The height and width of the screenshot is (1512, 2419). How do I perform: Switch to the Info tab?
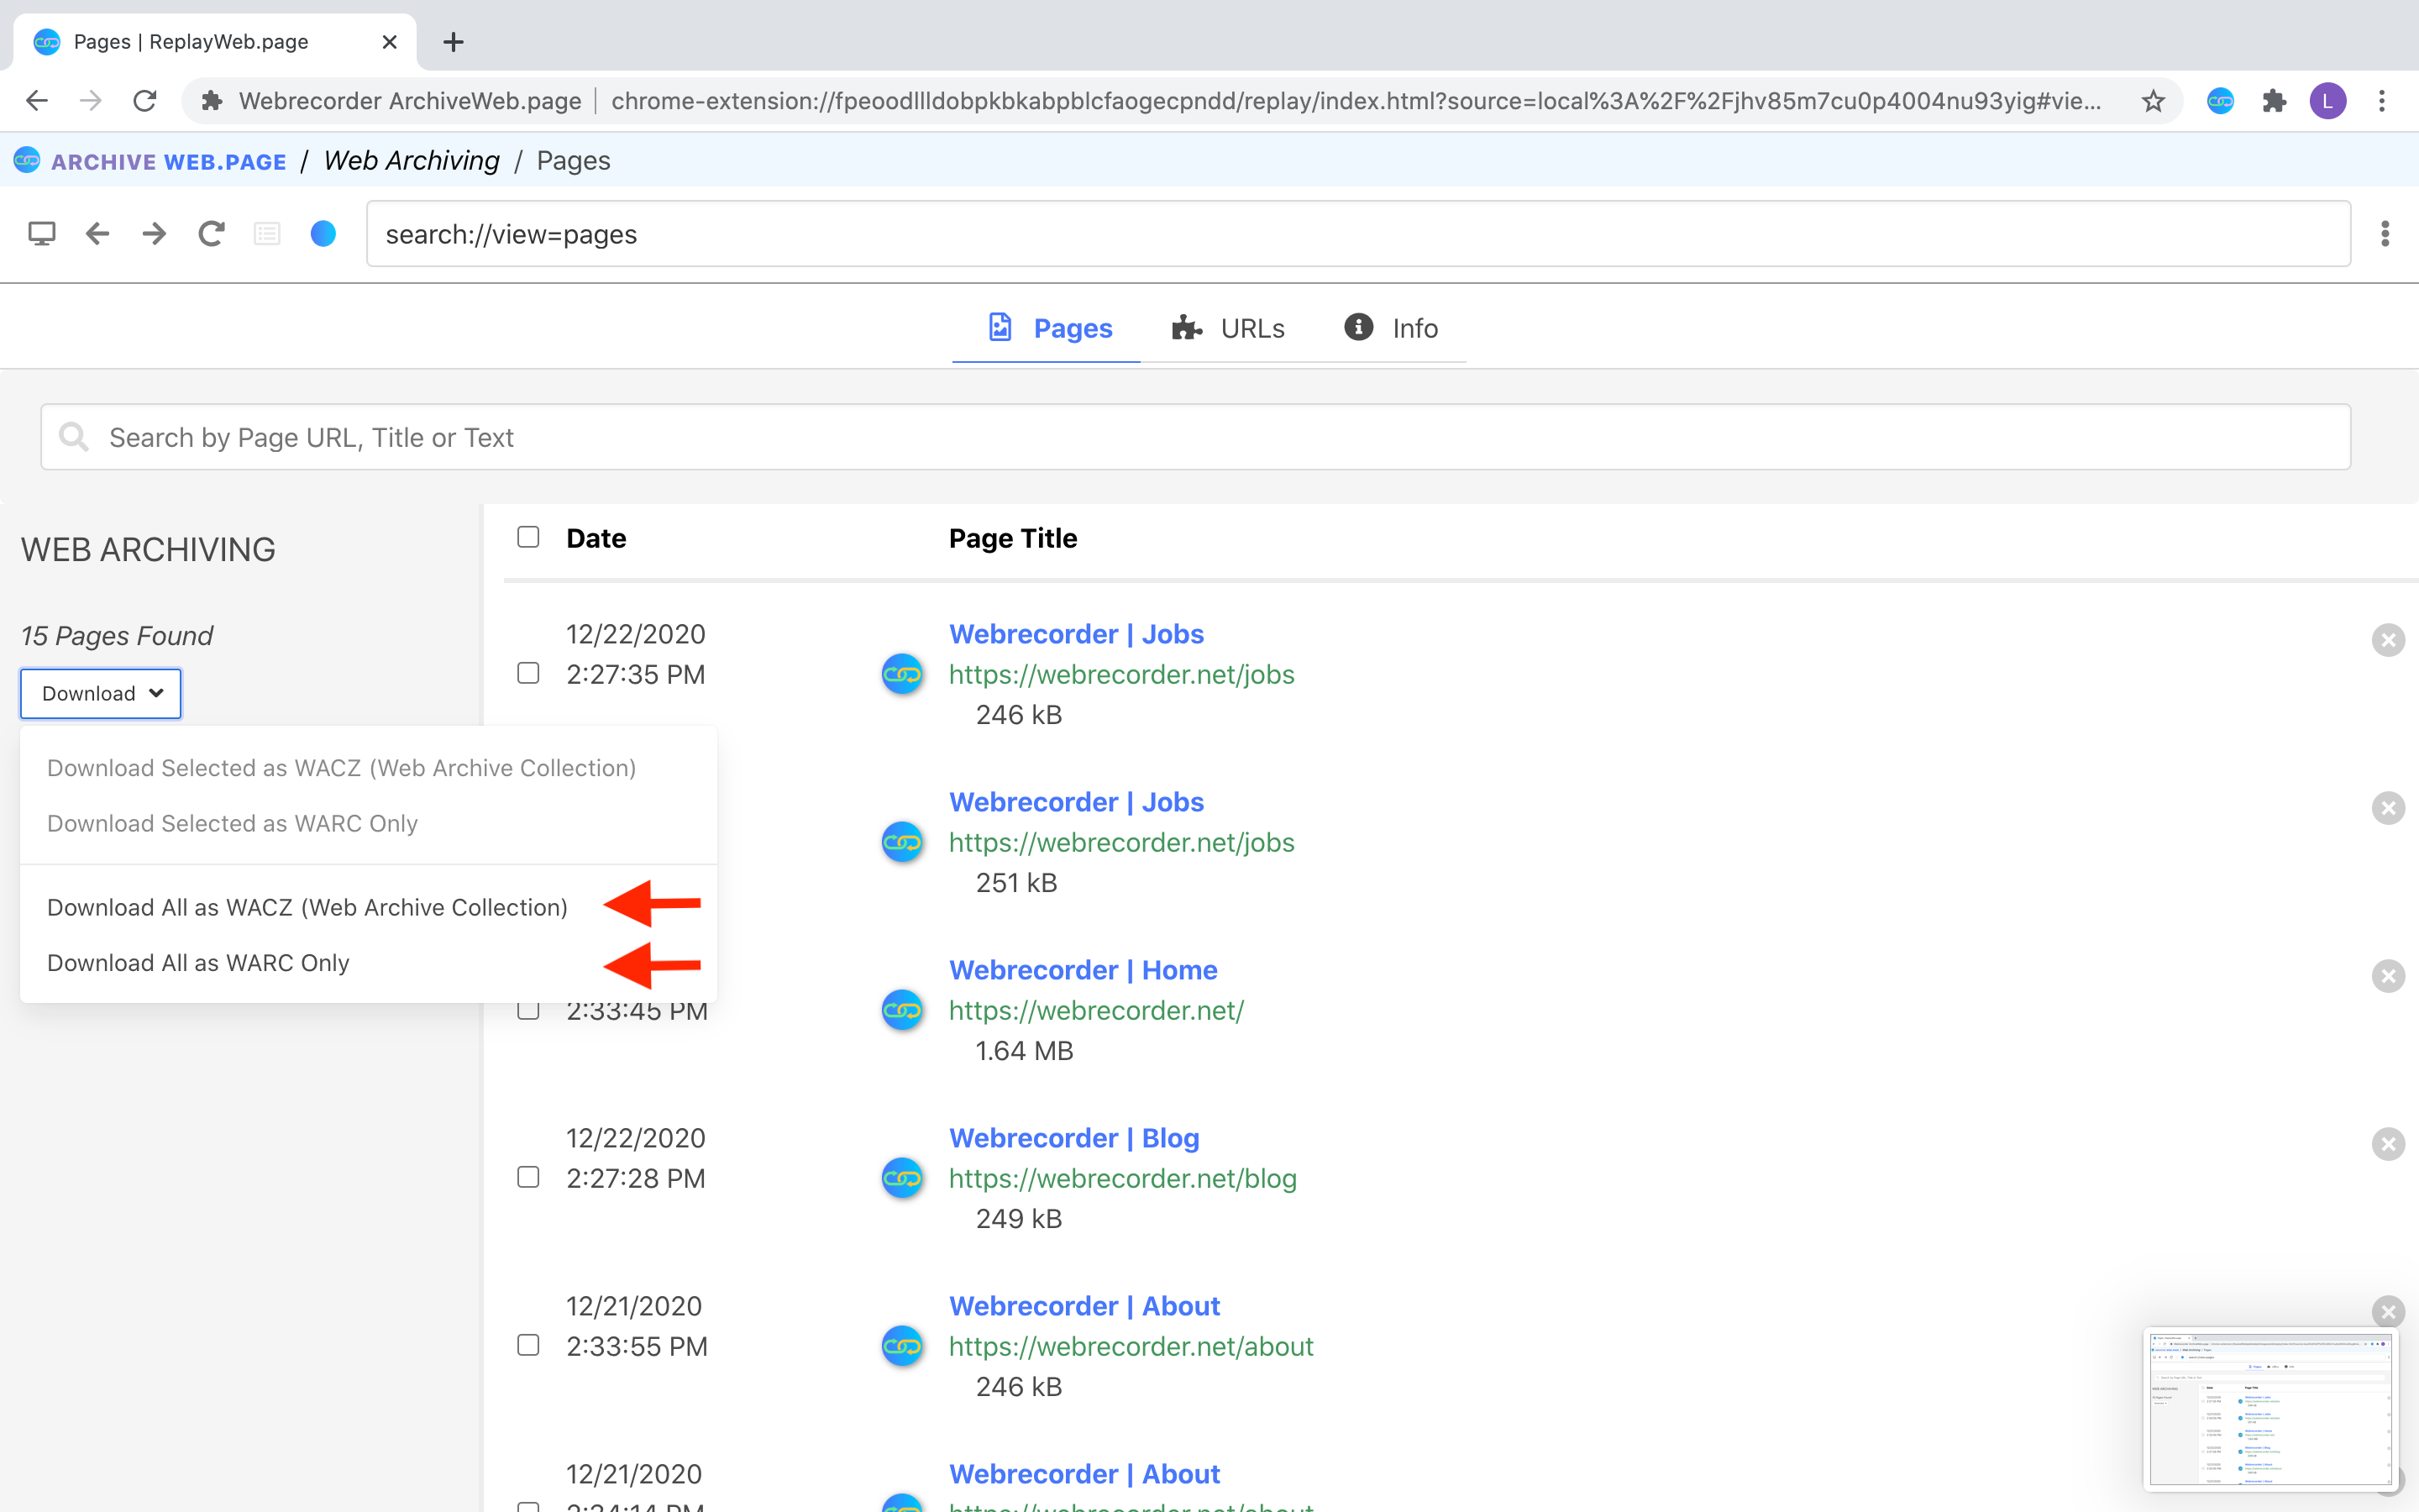pos(1390,328)
